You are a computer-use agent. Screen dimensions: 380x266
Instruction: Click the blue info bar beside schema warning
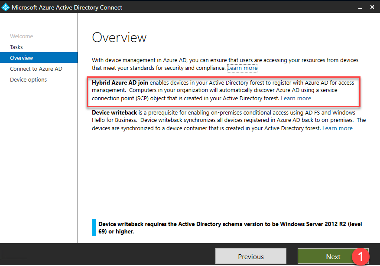pyautogui.click(x=94, y=228)
